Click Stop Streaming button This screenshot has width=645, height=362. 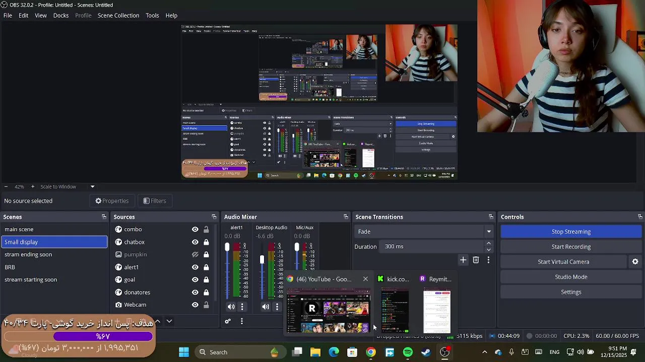(571, 232)
